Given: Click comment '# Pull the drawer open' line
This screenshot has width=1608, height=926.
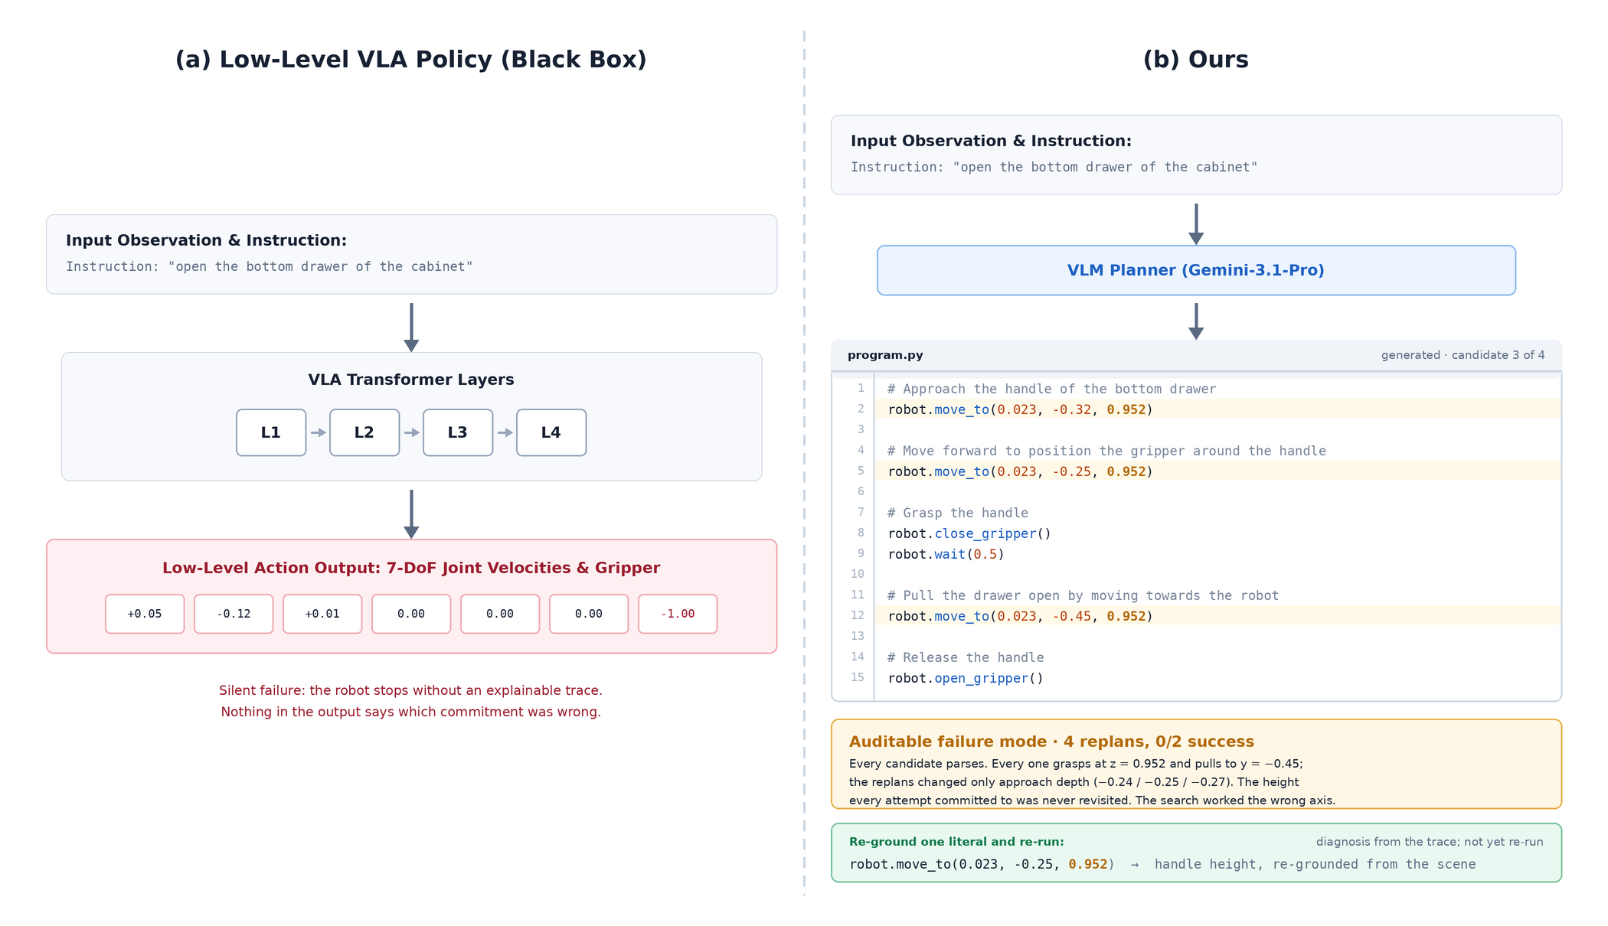Looking at the screenshot, I should [1083, 595].
